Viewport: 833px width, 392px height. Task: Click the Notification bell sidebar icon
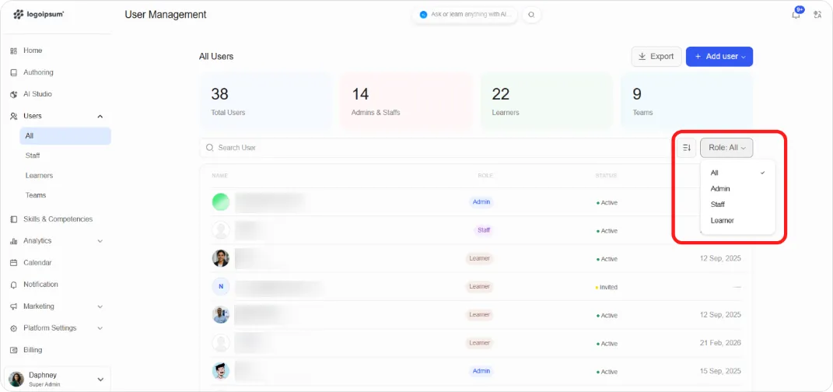[14, 285]
